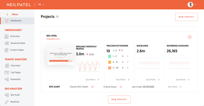The width and height of the screenshot is (204, 106).
Task: Open the user avatar account dropdown arrow
Action: 196,5
